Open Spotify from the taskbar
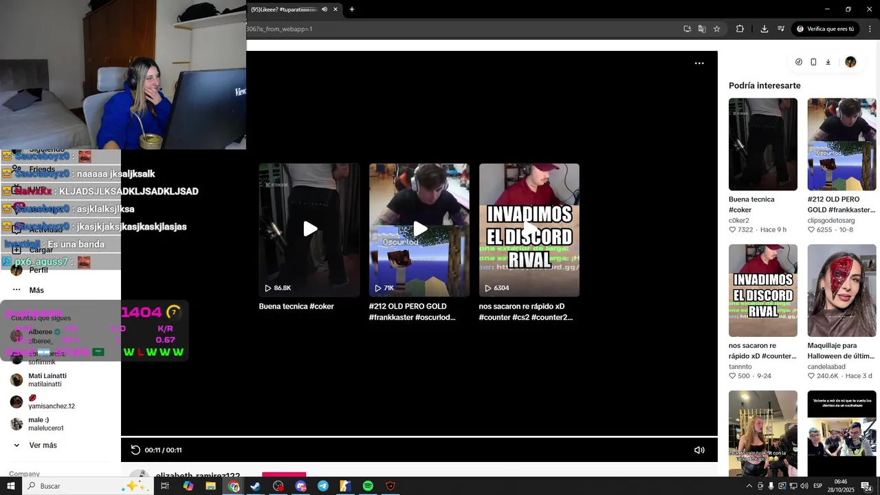Viewport: 880px width, 495px height. [368, 486]
